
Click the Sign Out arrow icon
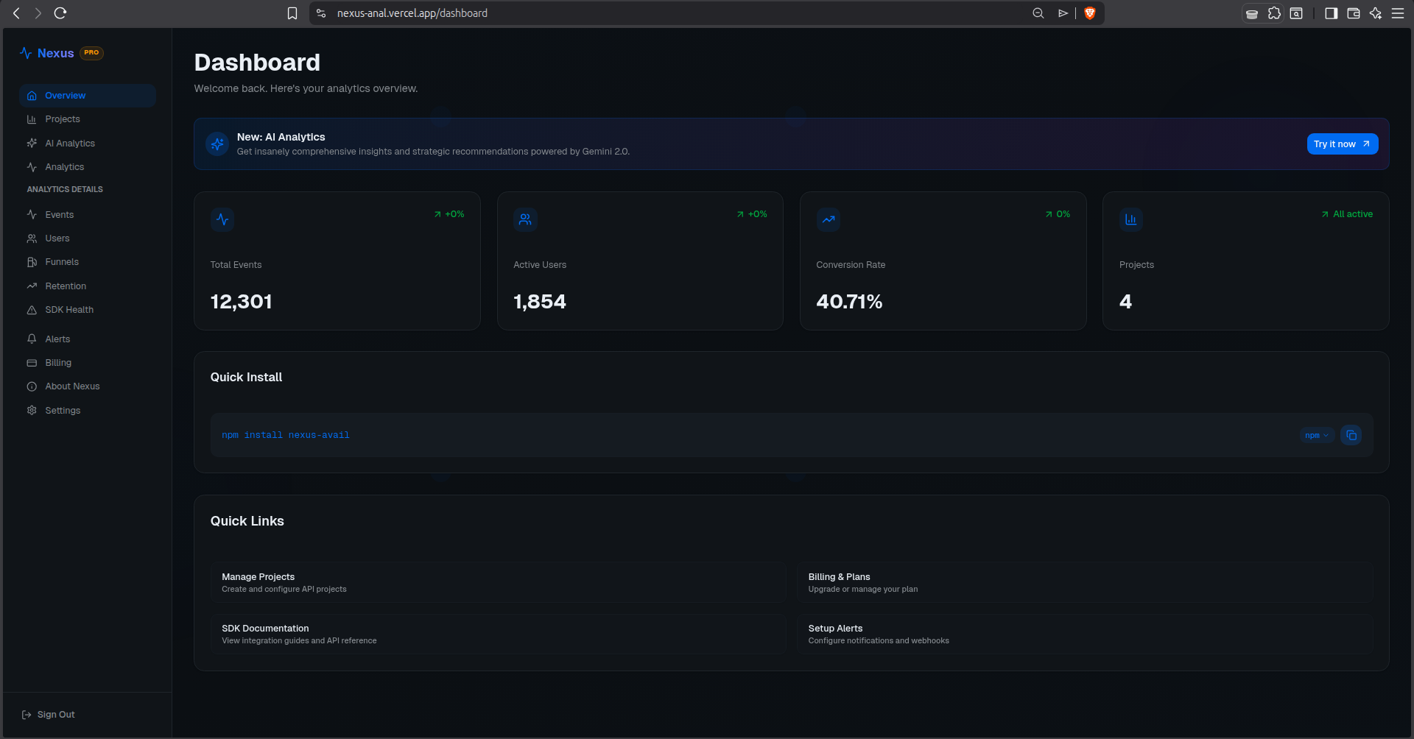[27, 715]
